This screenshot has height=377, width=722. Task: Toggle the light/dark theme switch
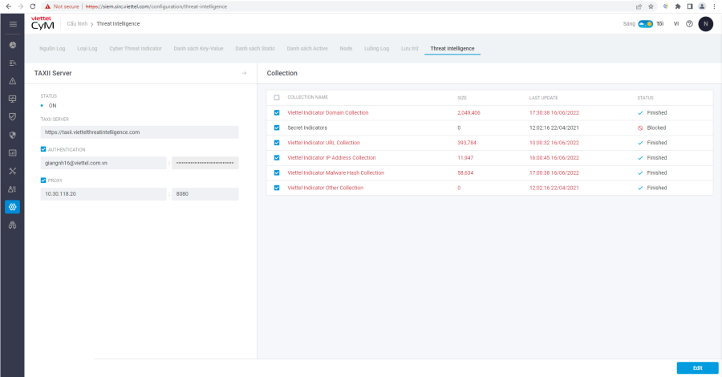[x=645, y=24]
